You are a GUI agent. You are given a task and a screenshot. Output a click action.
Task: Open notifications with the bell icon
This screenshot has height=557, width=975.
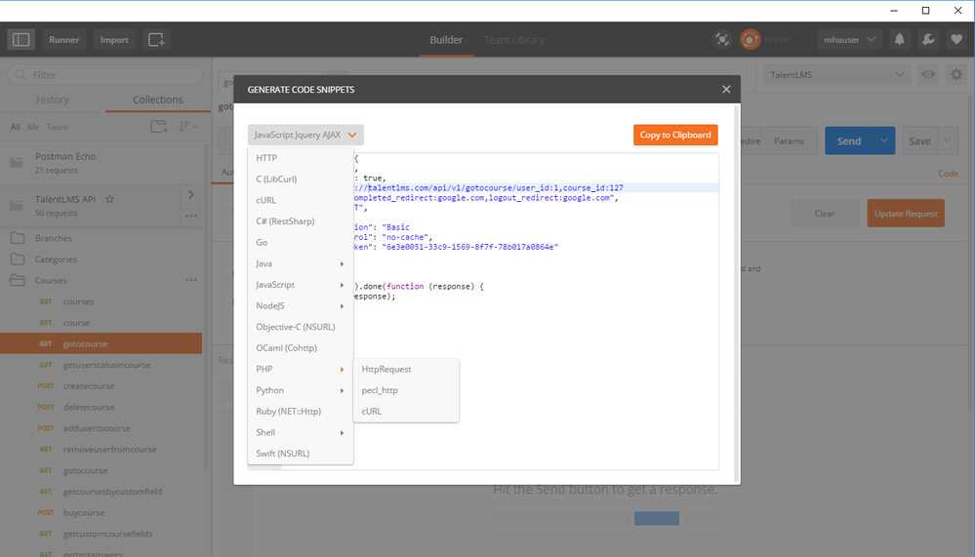pyautogui.click(x=899, y=40)
